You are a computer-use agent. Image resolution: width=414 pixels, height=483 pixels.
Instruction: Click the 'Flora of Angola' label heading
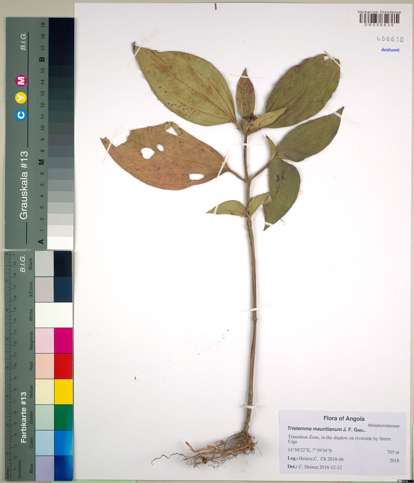point(344,419)
